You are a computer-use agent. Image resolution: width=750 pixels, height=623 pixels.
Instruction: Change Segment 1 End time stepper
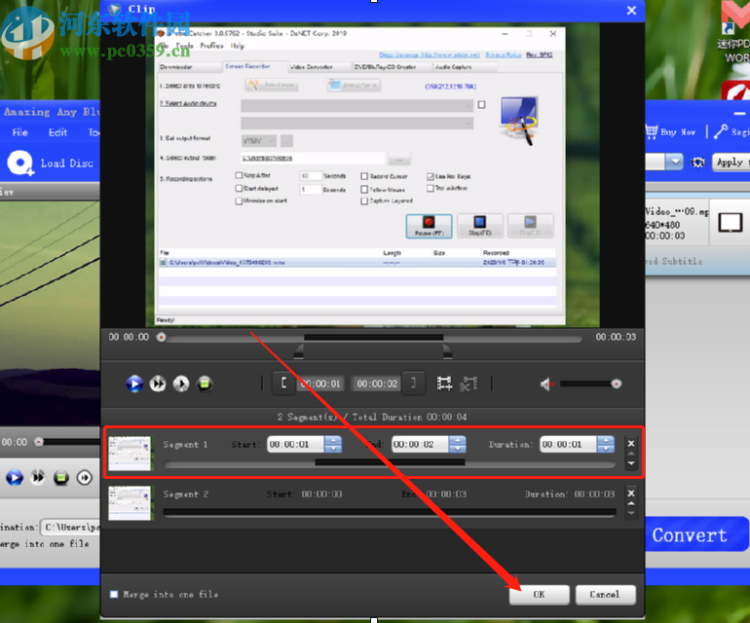(457, 444)
